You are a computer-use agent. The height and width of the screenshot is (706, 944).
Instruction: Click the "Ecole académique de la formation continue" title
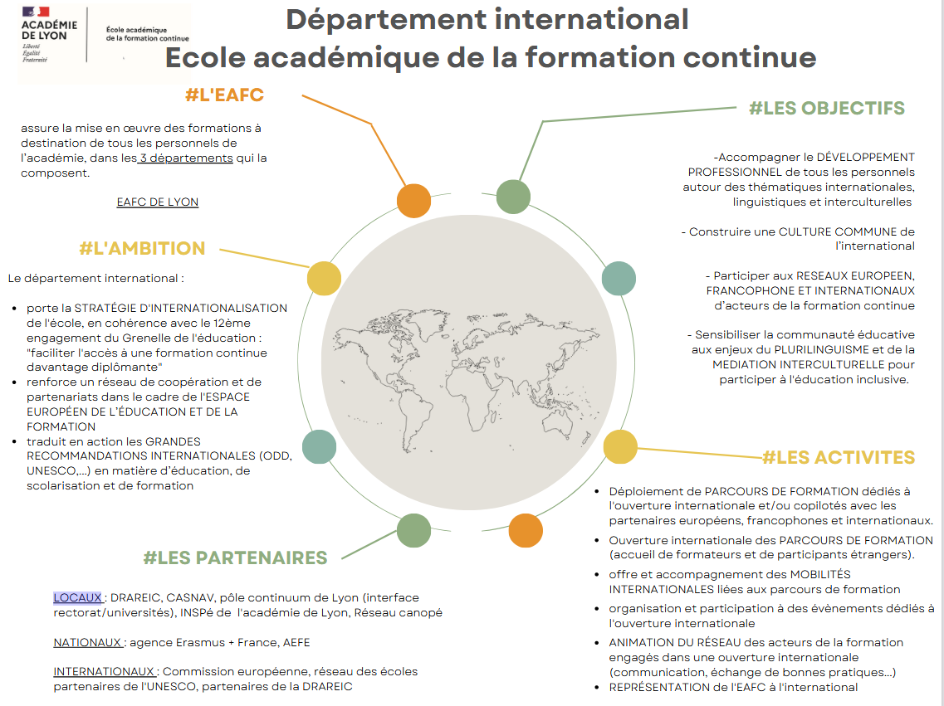(x=491, y=58)
